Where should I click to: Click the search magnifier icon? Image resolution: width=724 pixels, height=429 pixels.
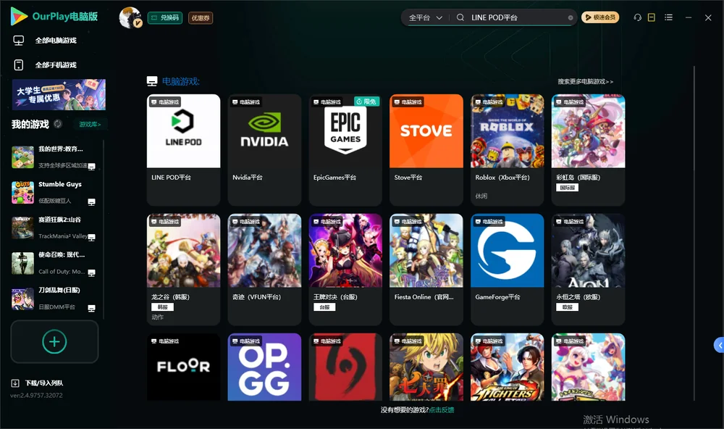tap(460, 17)
